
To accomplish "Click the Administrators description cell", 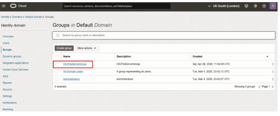I will (x=125, y=79).
